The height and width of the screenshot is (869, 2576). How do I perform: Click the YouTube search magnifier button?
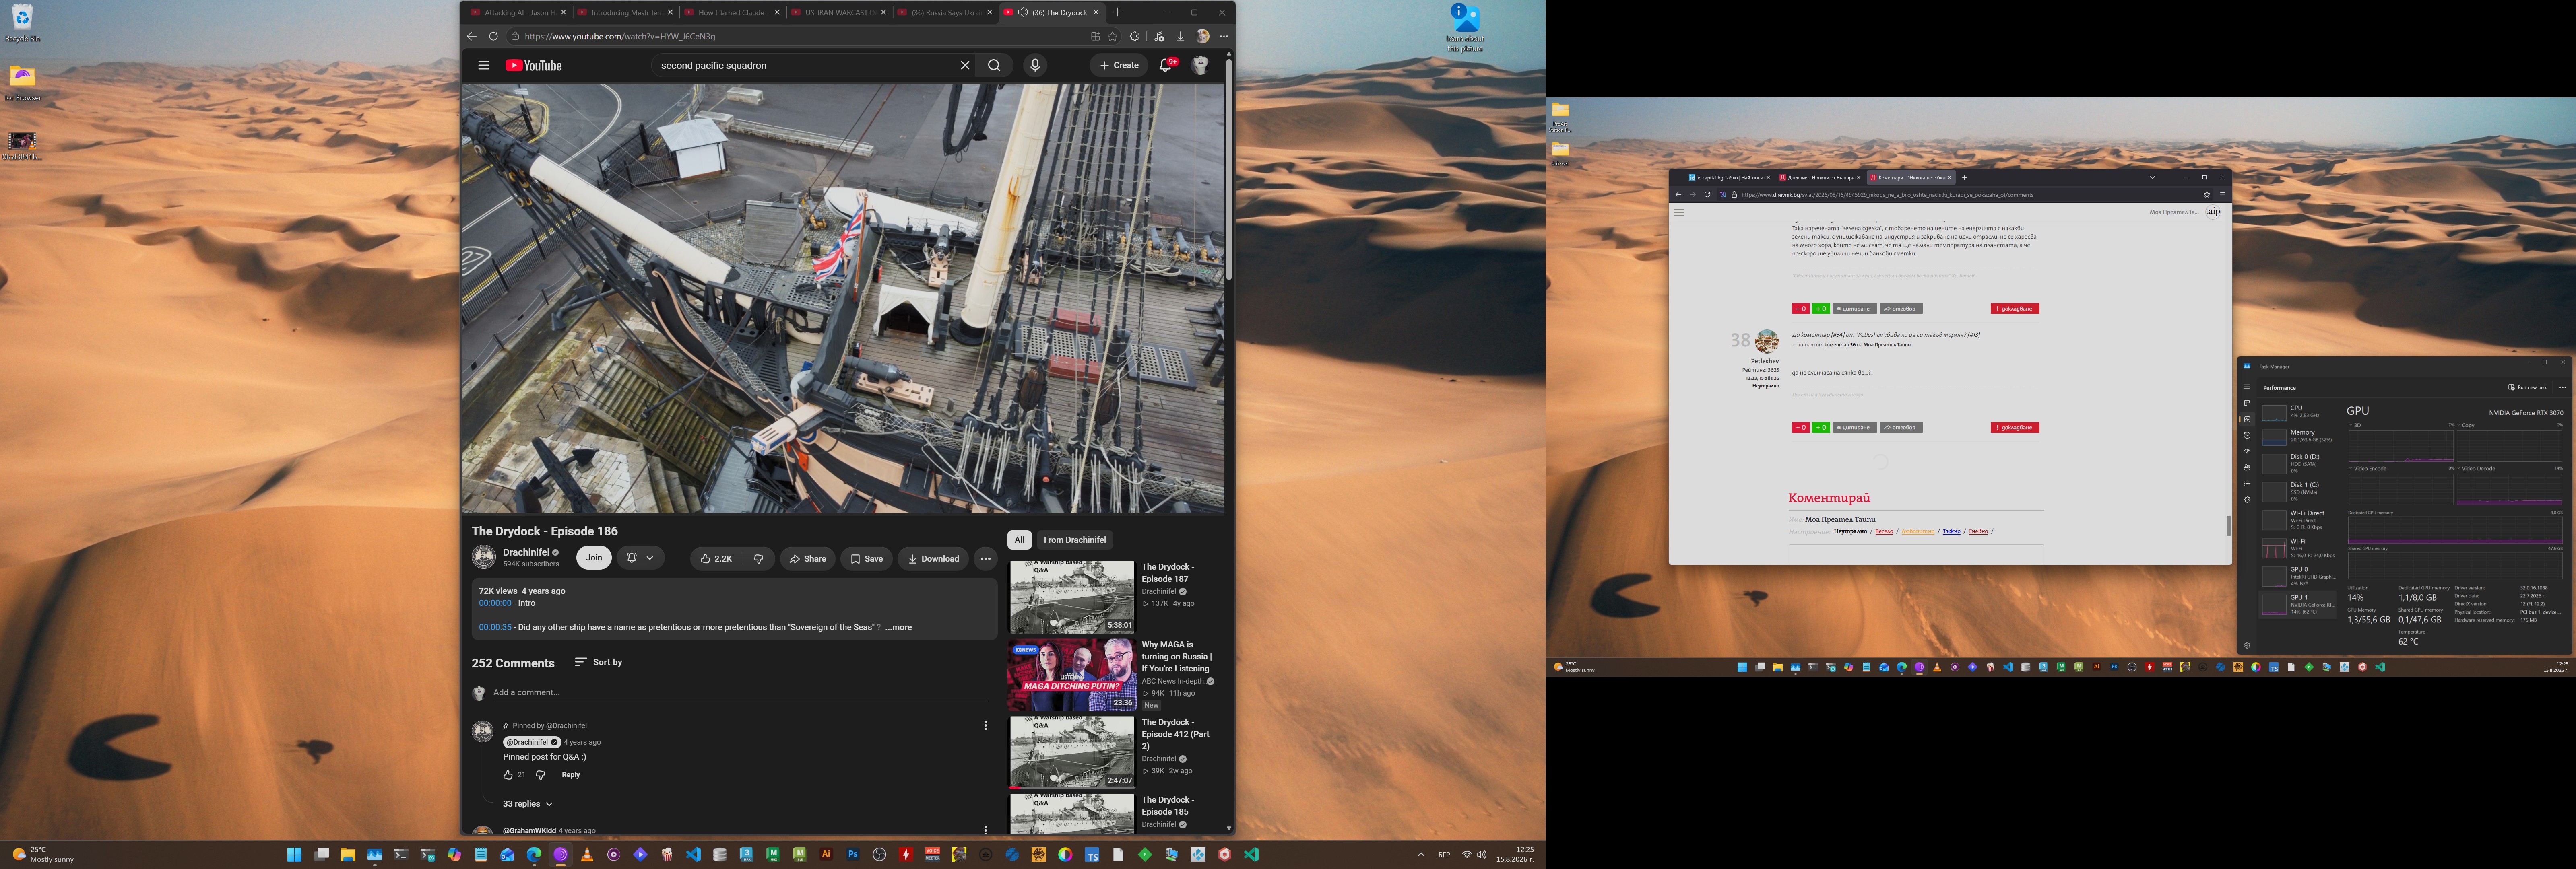(x=994, y=65)
